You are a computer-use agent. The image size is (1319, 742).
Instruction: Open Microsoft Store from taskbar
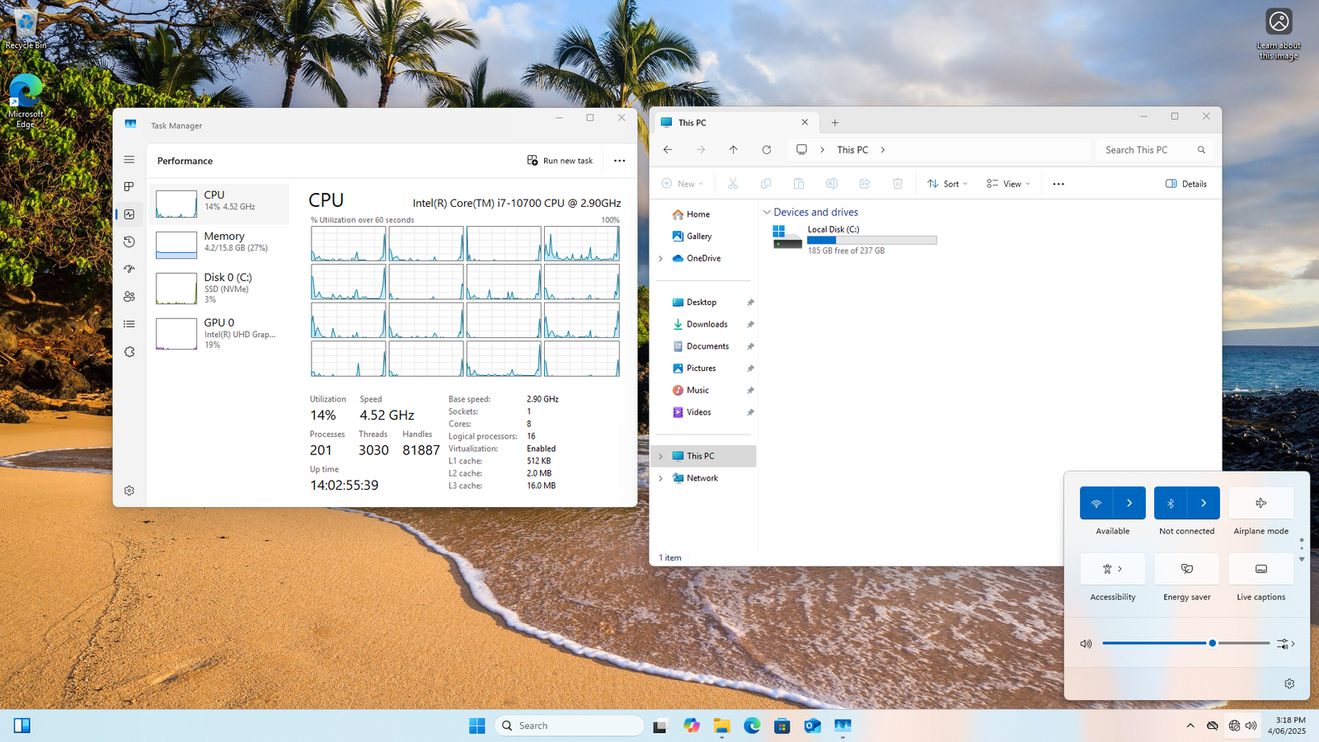782,726
